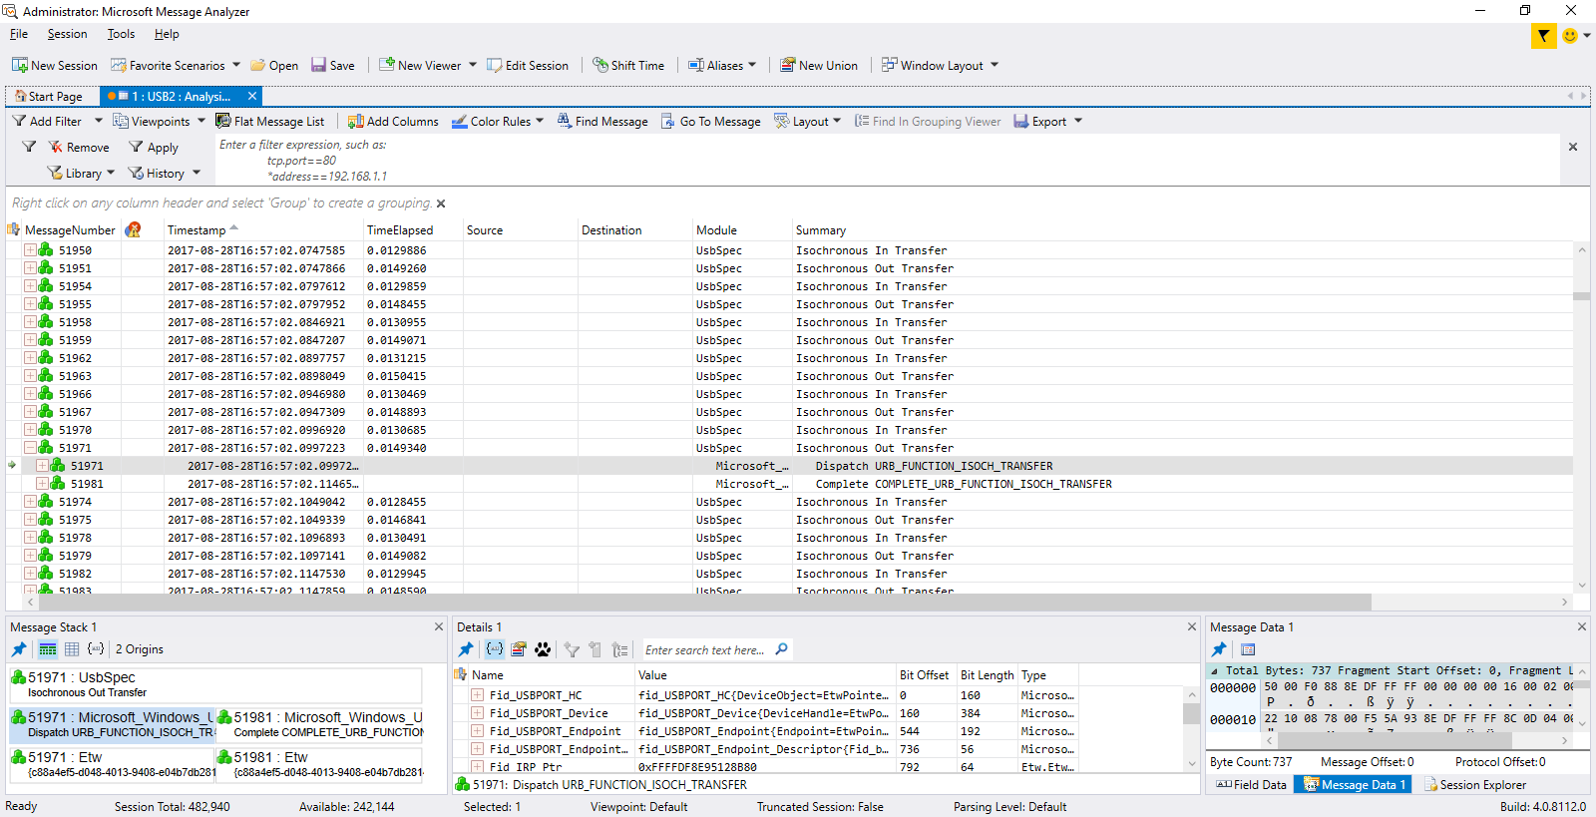Screen dimensions: 1596x817
Task: Click the filter expression input box
Action: coord(888,160)
